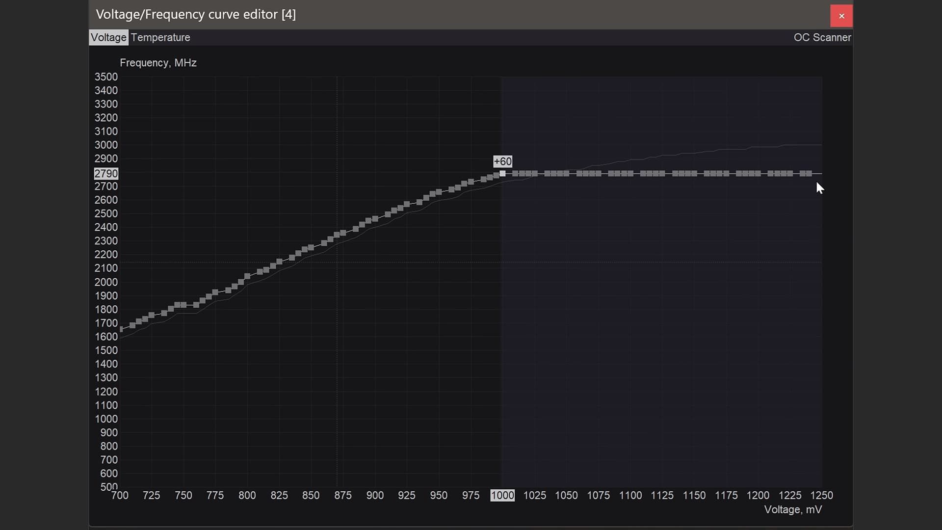The height and width of the screenshot is (530, 942).
Task: Click the highlighted 2790 frequency axis label
Action: (x=106, y=174)
